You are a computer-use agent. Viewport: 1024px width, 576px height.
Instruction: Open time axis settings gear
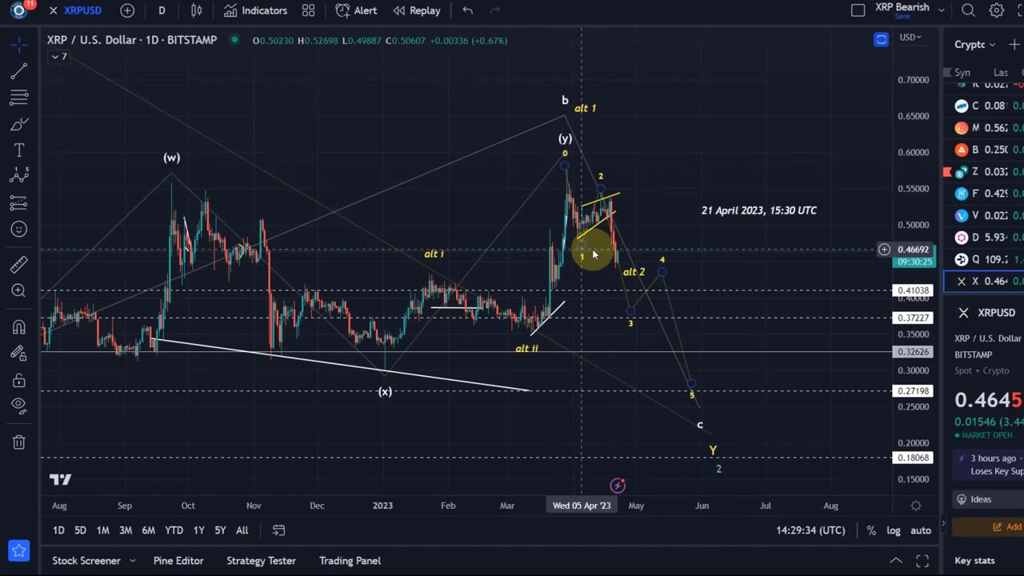click(915, 506)
